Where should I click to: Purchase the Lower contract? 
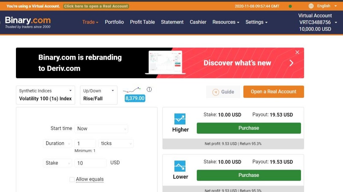click(249, 175)
